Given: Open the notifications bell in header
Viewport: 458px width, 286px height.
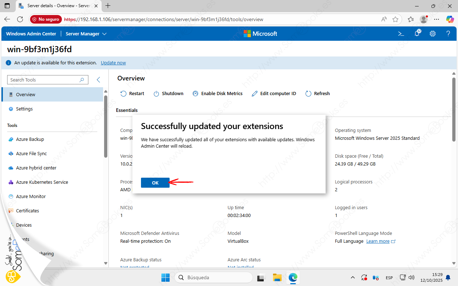Looking at the screenshot, I should point(417,34).
